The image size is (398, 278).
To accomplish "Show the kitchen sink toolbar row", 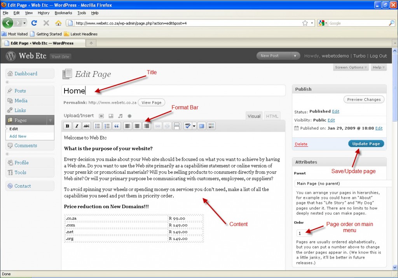I will [211, 126].
